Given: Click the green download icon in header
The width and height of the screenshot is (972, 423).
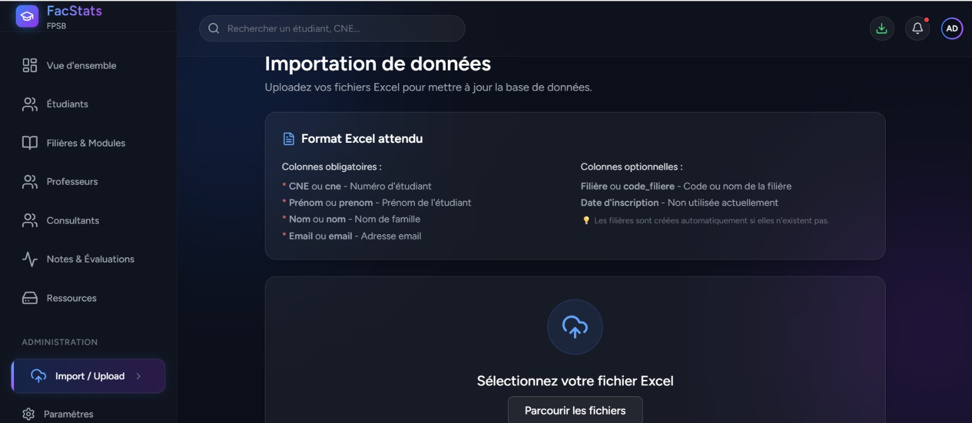Looking at the screenshot, I should (x=881, y=29).
